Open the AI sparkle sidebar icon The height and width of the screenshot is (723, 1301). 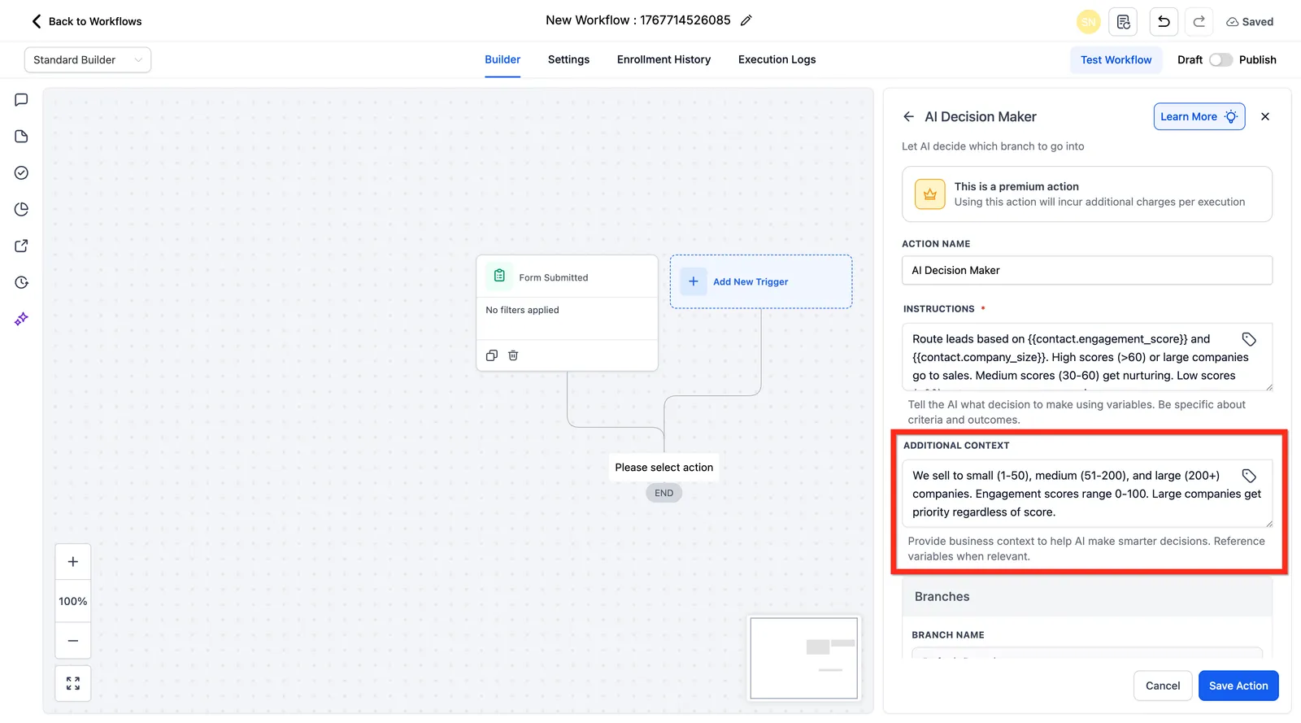point(22,319)
